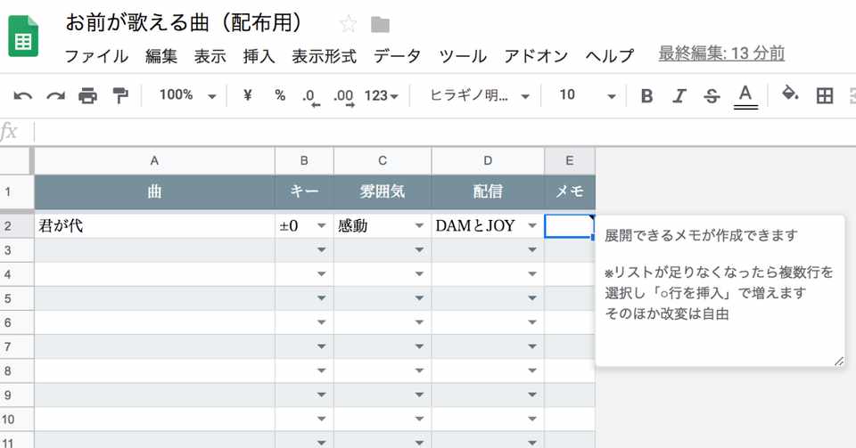Redo the last action
The image size is (856, 448).
pyautogui.click(x=55, y=96)
